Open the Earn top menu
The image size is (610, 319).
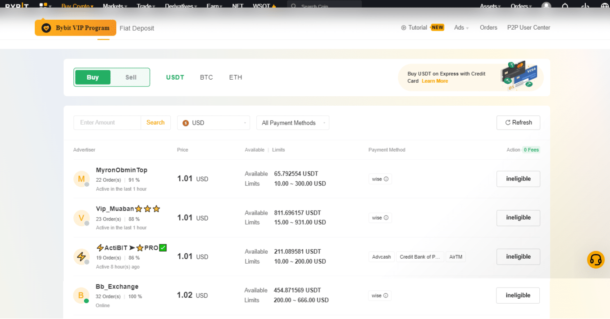click(x=214, y=6)
